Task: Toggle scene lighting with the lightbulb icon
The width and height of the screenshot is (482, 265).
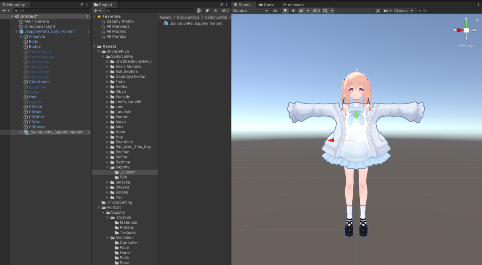Action: point(285,11)
